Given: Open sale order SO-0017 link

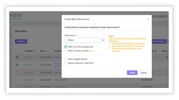Looking at the screenshot, I should tap(29, 65).
